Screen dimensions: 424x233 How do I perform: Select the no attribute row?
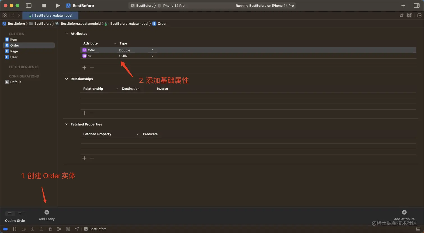[x=248, y=56]
